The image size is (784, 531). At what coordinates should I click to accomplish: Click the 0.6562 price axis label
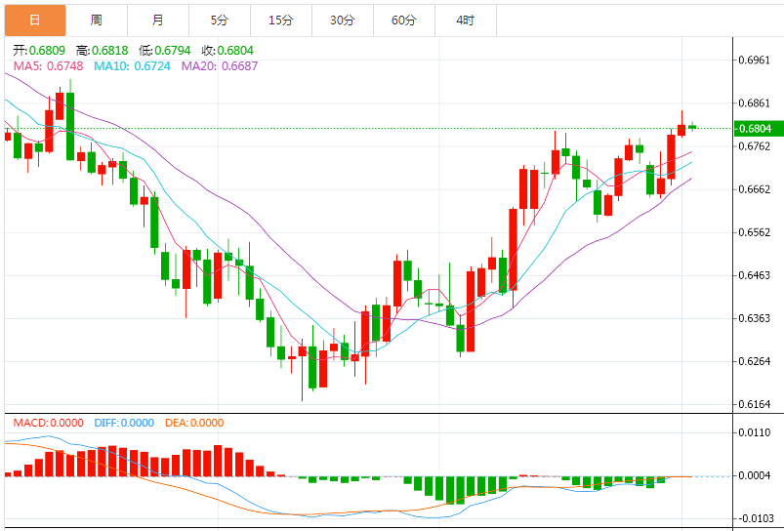755,232
